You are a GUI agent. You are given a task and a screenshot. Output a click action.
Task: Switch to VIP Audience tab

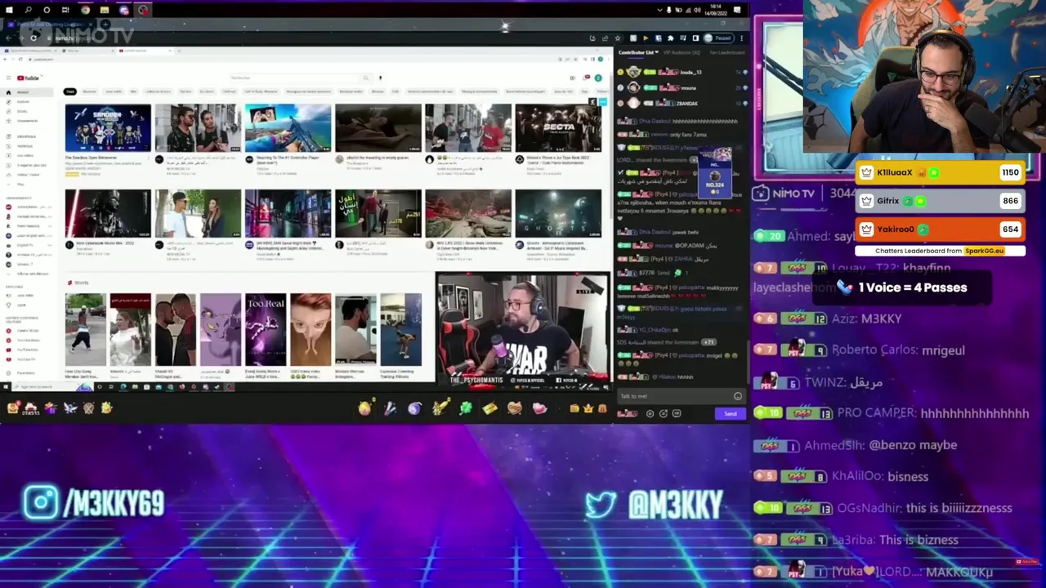point(682,52)
